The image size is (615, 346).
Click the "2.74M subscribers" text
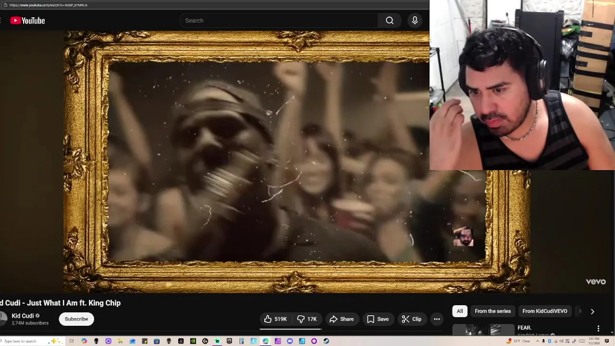pos(30,323)
